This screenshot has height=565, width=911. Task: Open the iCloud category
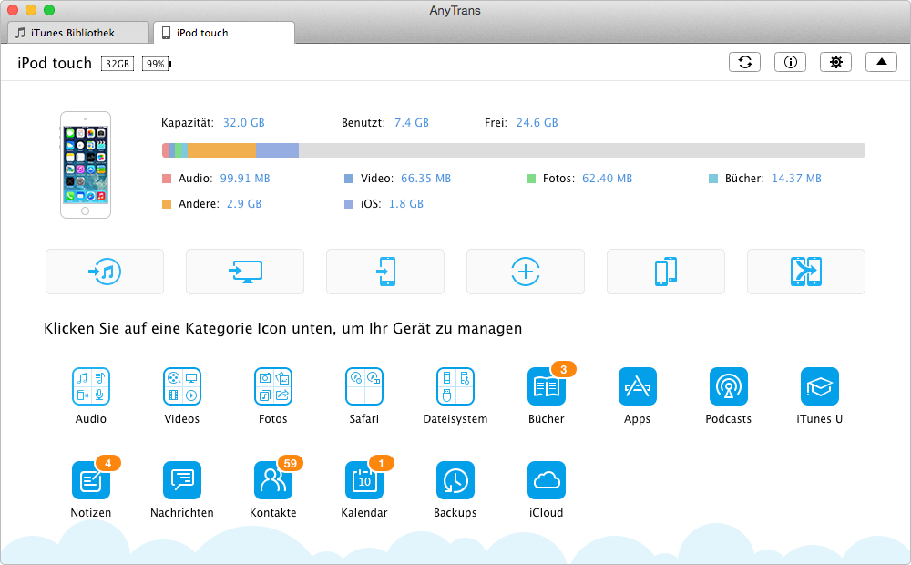(x=546, y=480)
